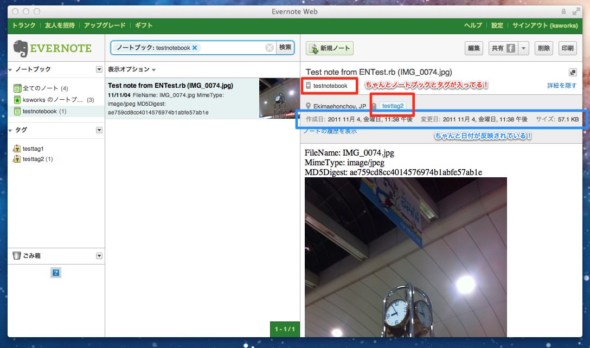The width and height of the screenshot is (590, 348).
Task: Remove the testnotebook search filter
Action: [195, 48]
